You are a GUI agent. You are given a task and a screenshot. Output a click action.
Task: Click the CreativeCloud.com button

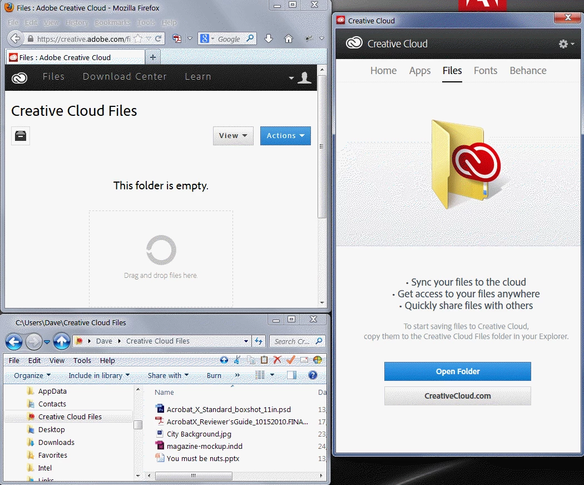tap(457, 395)
